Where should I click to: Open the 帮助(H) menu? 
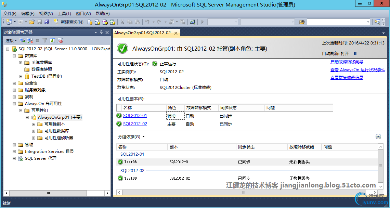103,13
